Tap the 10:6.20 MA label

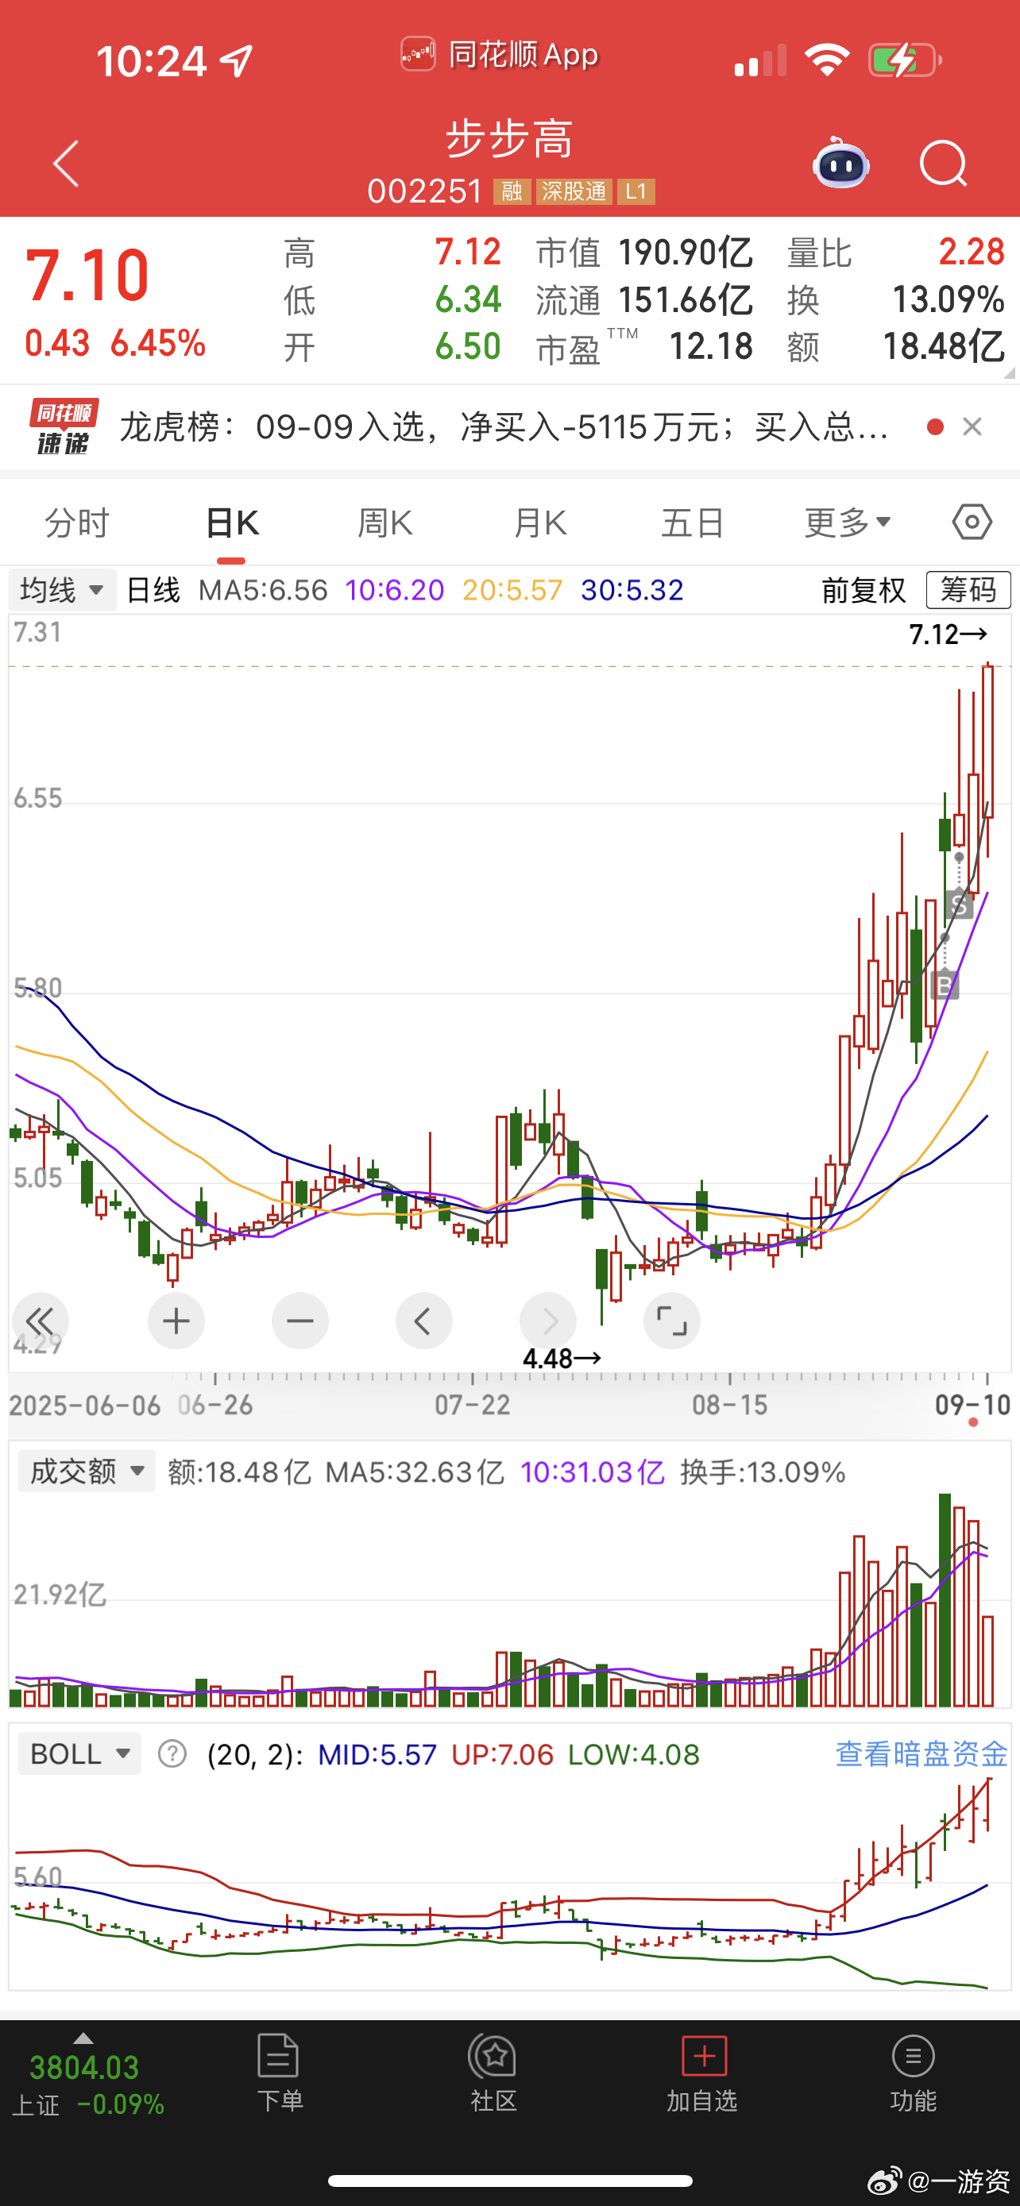coord(394,590)
